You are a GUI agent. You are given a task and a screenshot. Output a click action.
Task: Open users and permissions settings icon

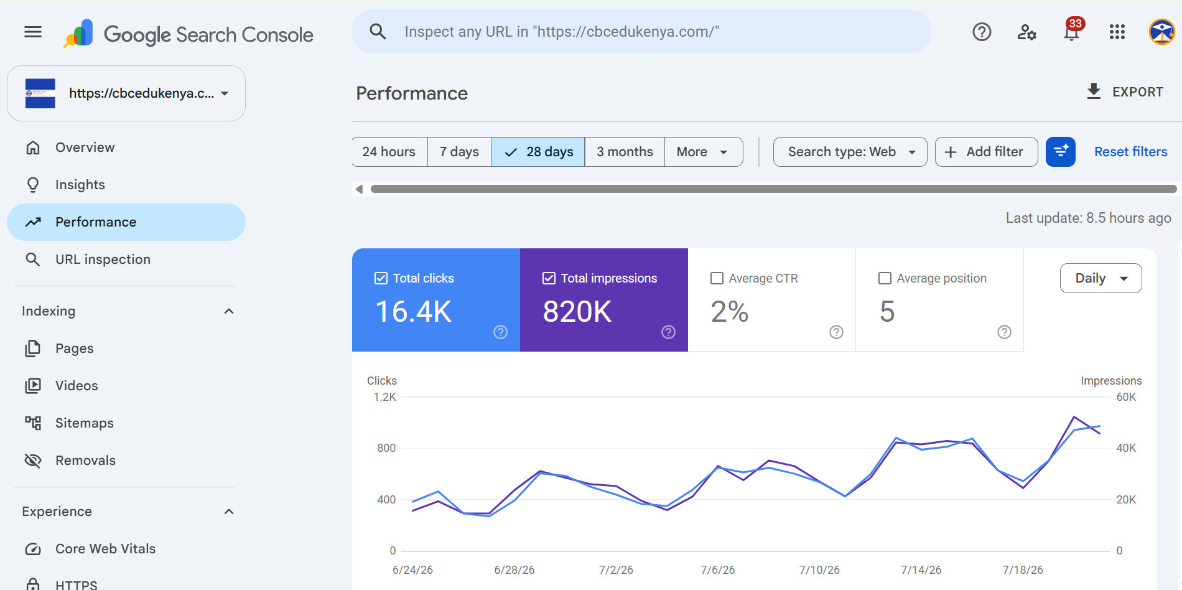(x=1026, y=32)
